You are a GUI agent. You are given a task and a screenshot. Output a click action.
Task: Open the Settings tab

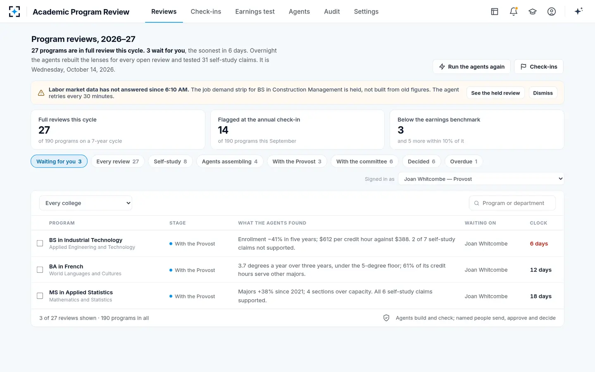point(366,12)
